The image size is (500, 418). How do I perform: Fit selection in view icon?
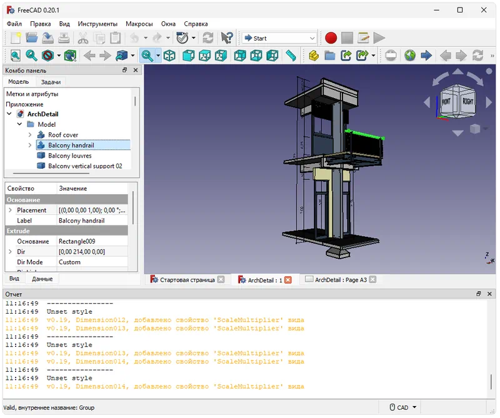click(31, 56)
